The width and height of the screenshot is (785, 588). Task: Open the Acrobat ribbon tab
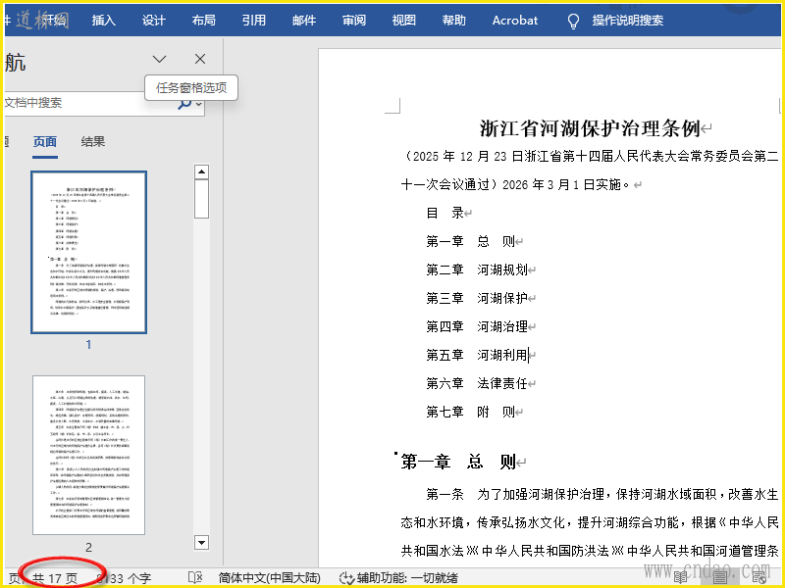(x=515, y=21)
